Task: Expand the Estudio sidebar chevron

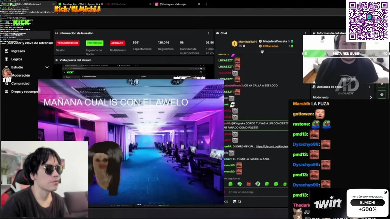Action: tap(47, 67)
